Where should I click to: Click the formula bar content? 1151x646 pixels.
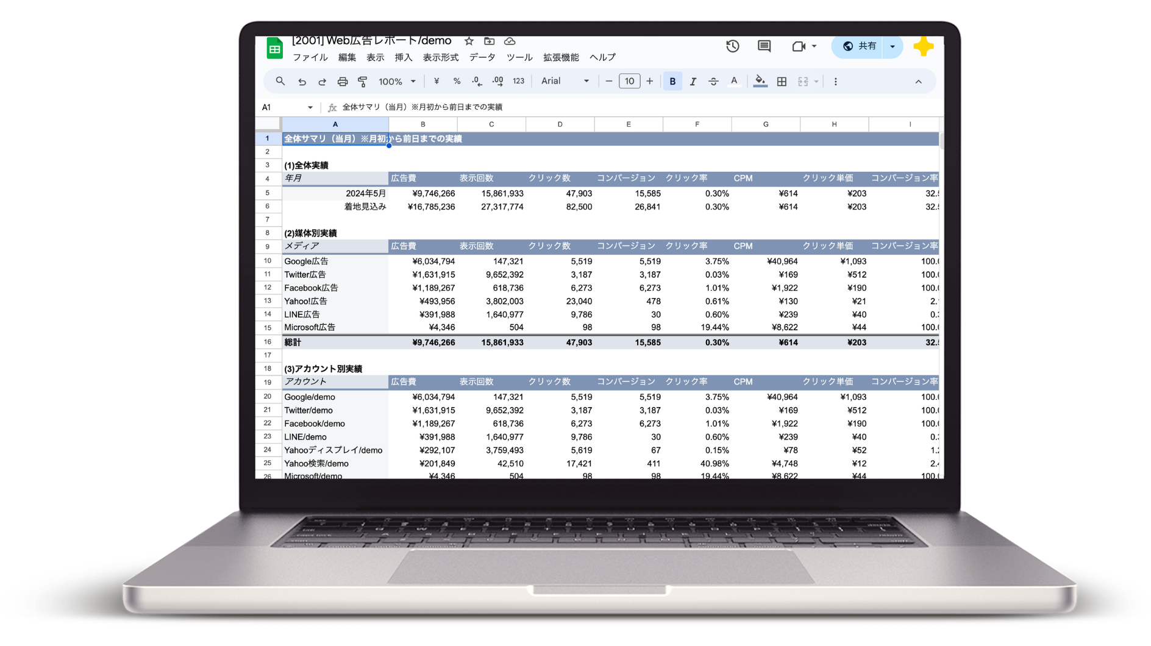pyautogui.click(x=422, y=107)
